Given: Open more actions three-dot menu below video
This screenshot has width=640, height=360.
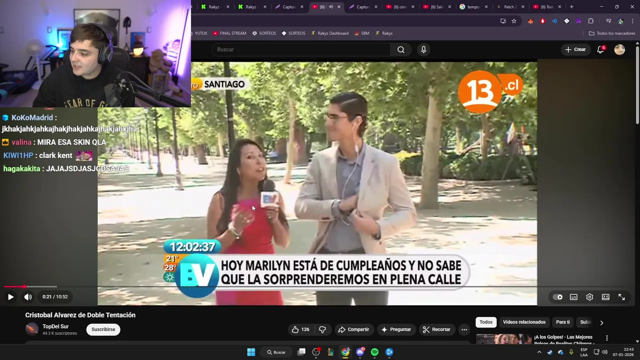Looking at the screenshot, I should pos(464,329).
